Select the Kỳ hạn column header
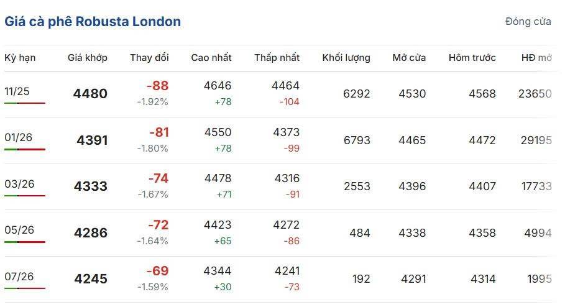The image size is (565, 307). tap(20, 58)
